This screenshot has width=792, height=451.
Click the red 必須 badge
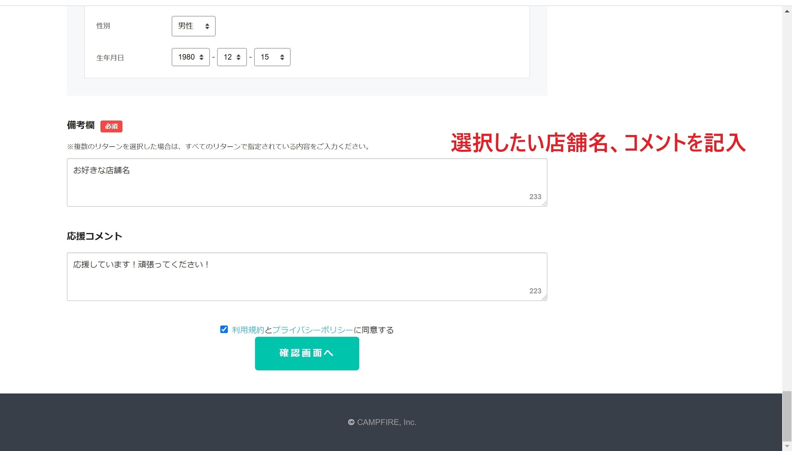click(111, 126)
